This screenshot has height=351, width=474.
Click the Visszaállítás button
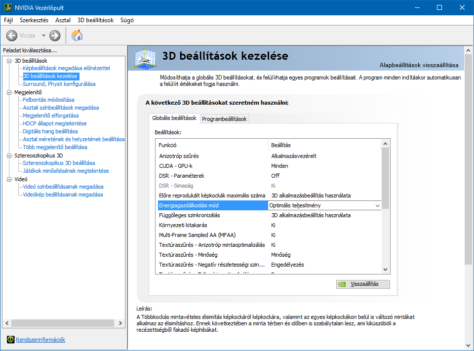[x=363, y=284]
